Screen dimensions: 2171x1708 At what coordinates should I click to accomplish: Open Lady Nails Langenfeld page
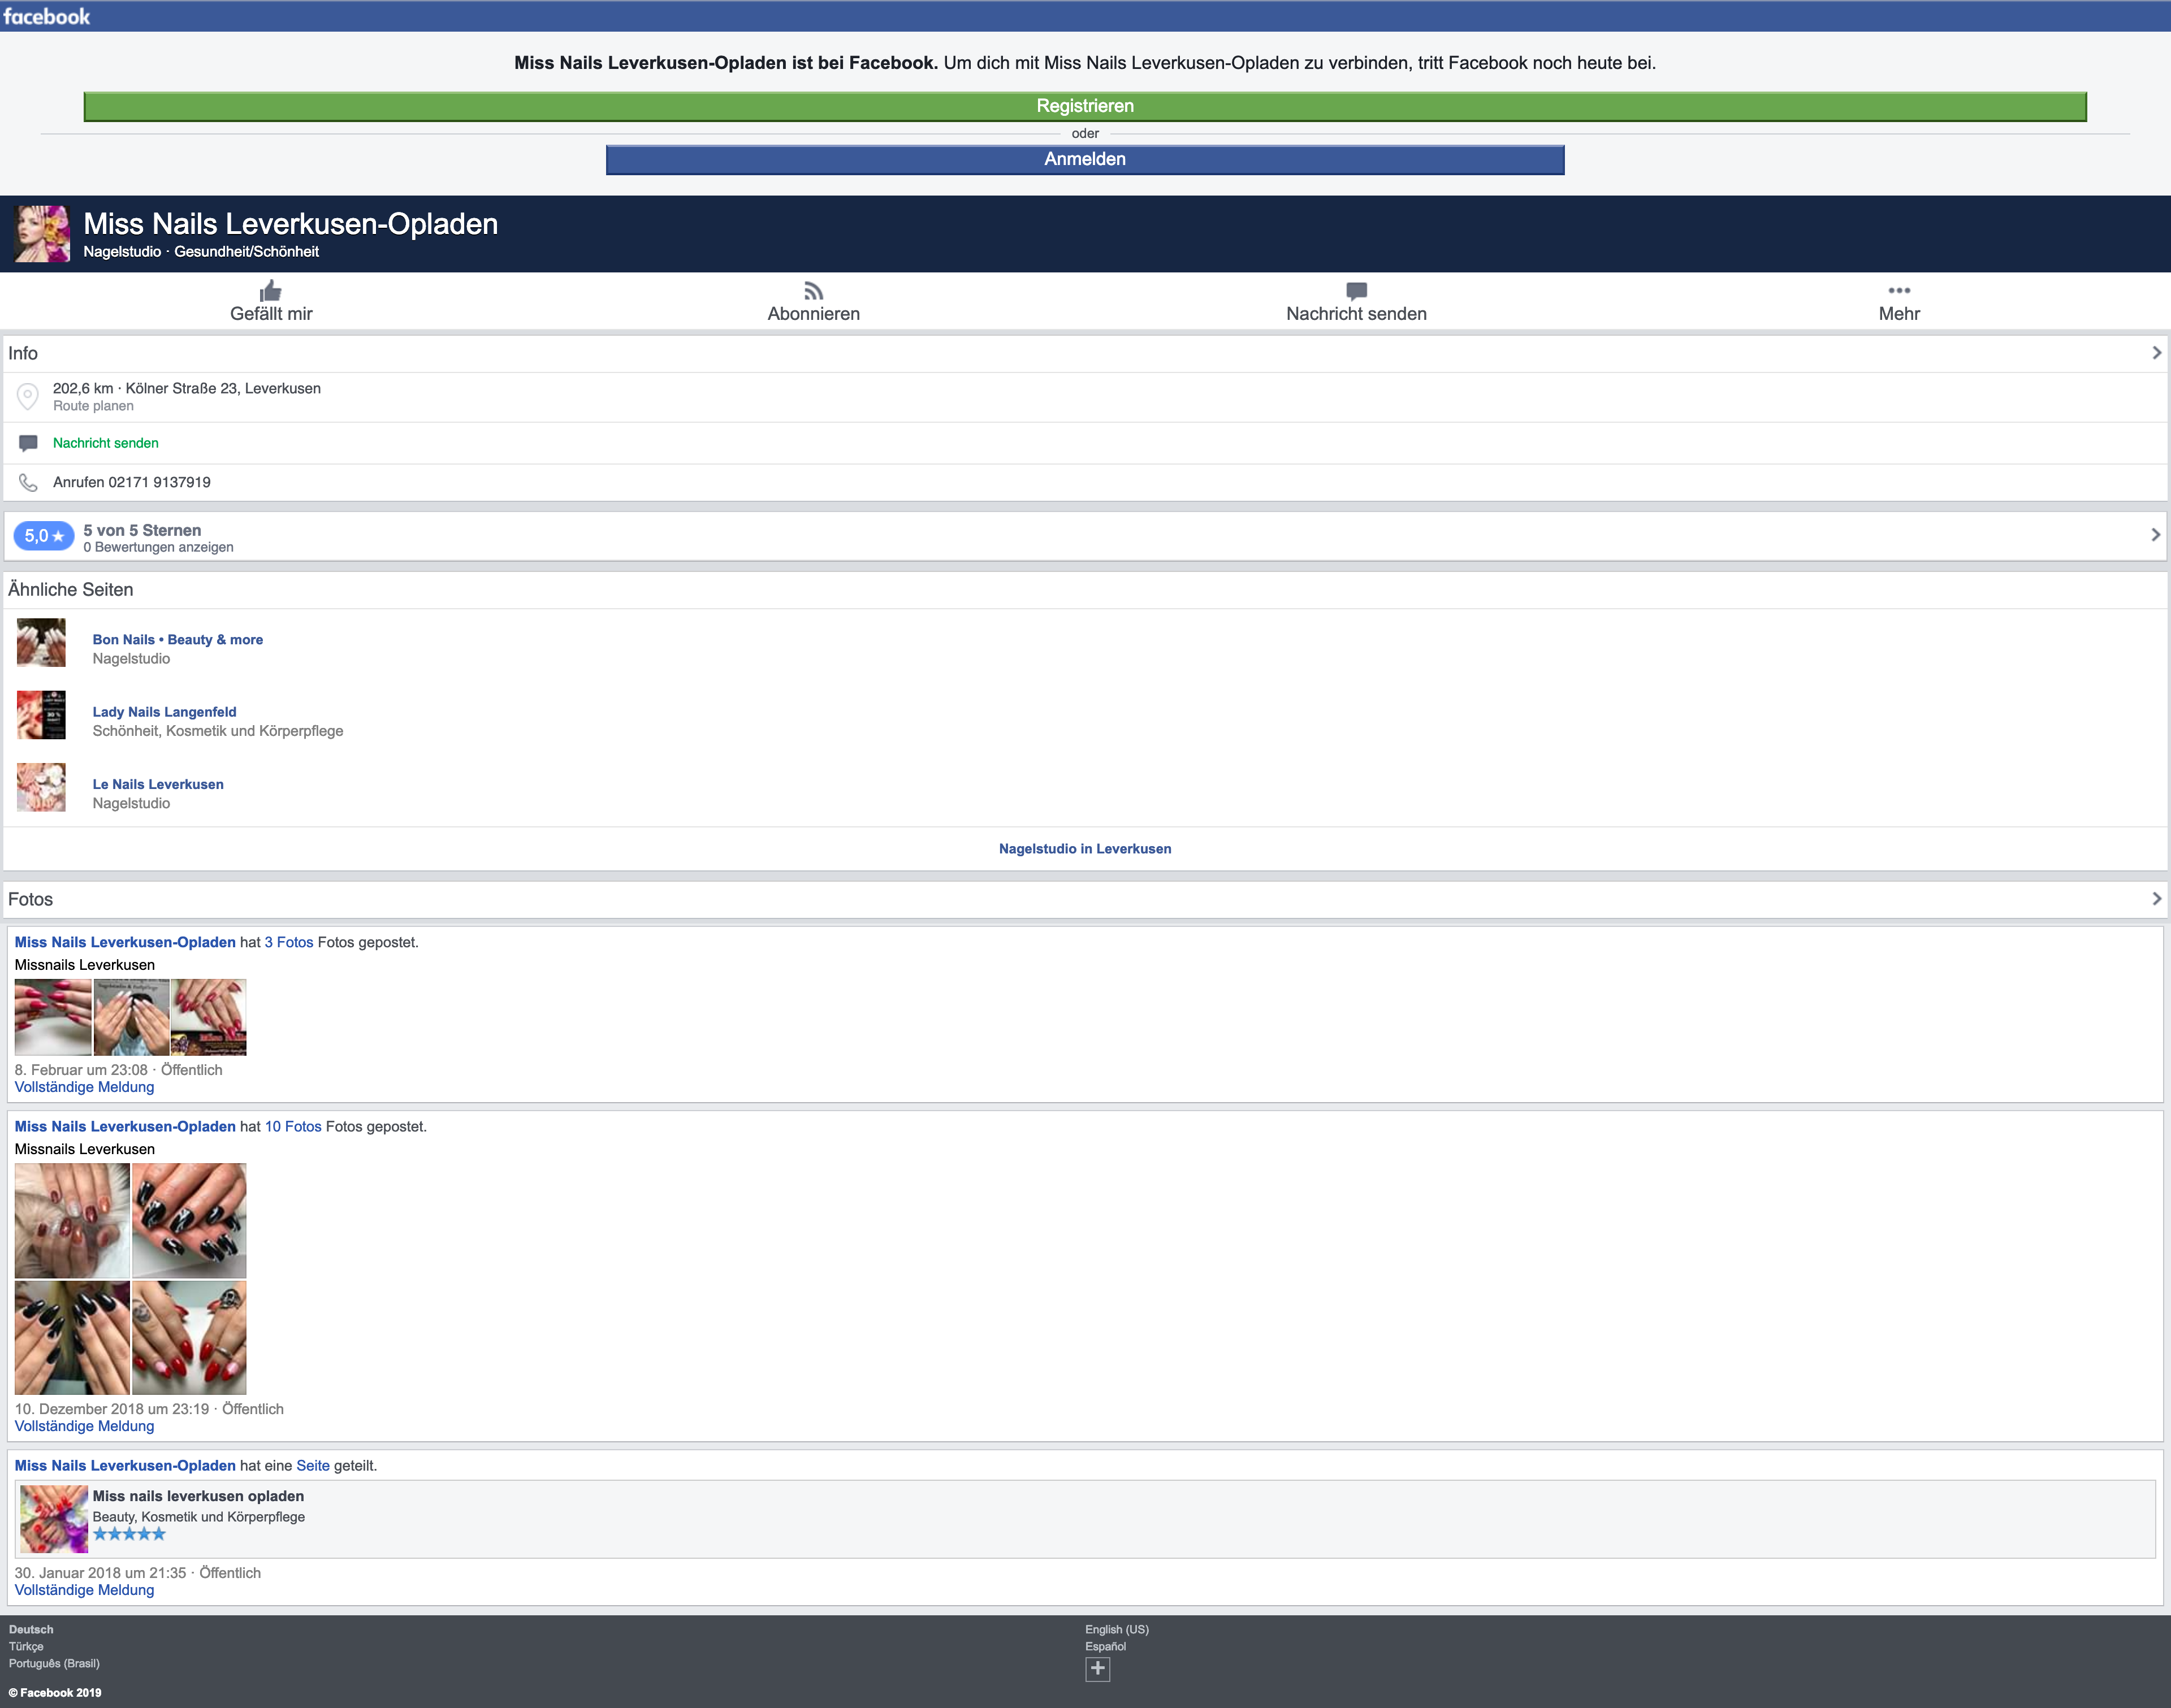tap(164, 712)
